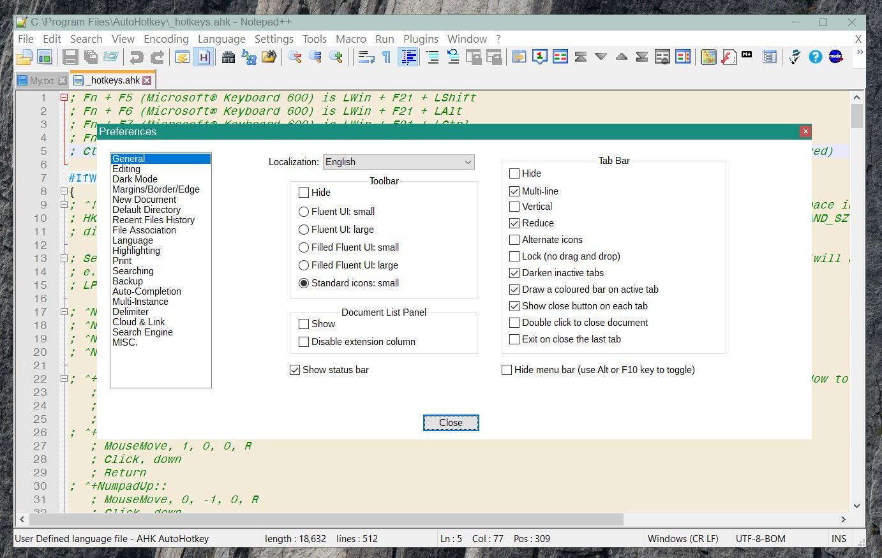Collapse the fold marker at line 17
Screen dimensions: 882x558
(64, 312)
